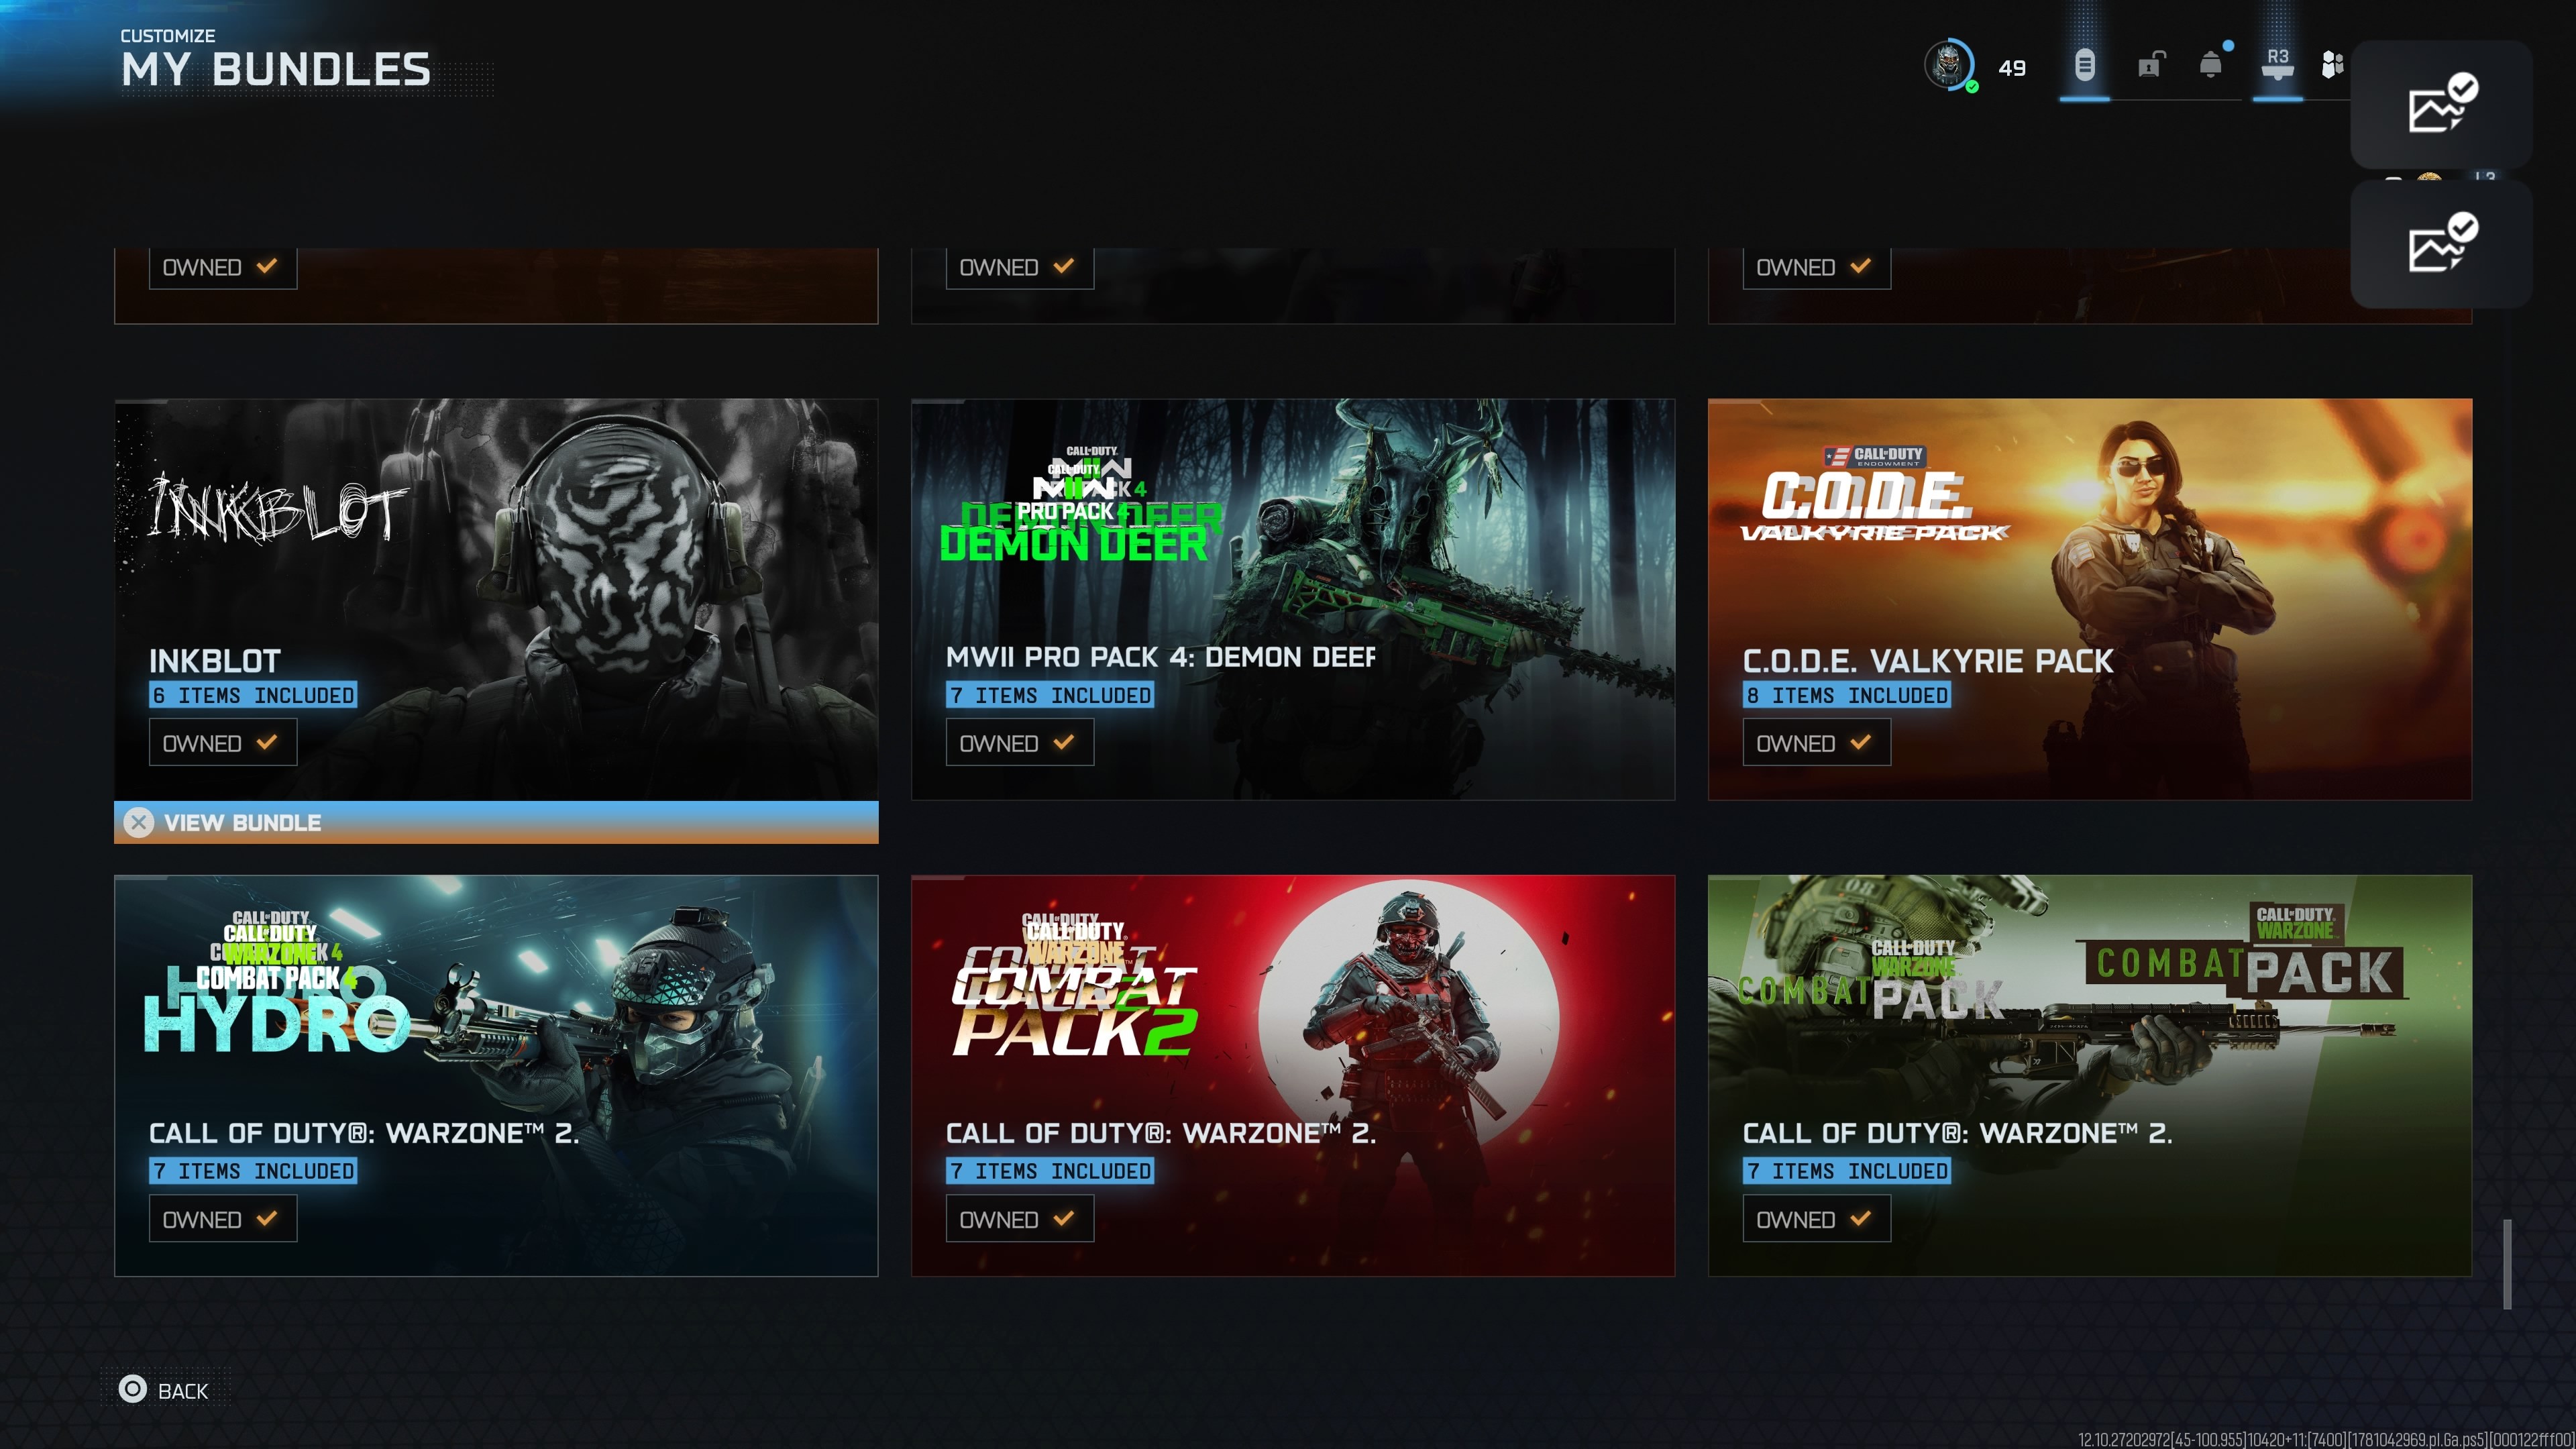Click "8 ITEMS INCLUDED" on Valkyrie card
The image size is (2576, 1449).
pos(1847,695)
